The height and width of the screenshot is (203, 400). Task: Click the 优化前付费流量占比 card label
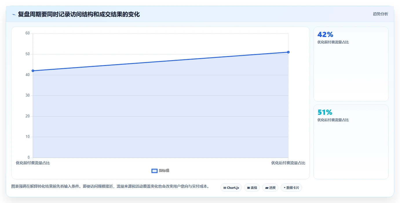[x=333, y=42]
